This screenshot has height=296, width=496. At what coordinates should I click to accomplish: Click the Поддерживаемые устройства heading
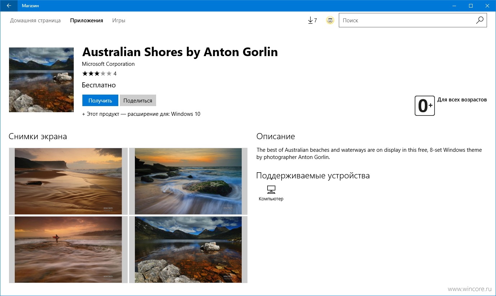(313, 176)
